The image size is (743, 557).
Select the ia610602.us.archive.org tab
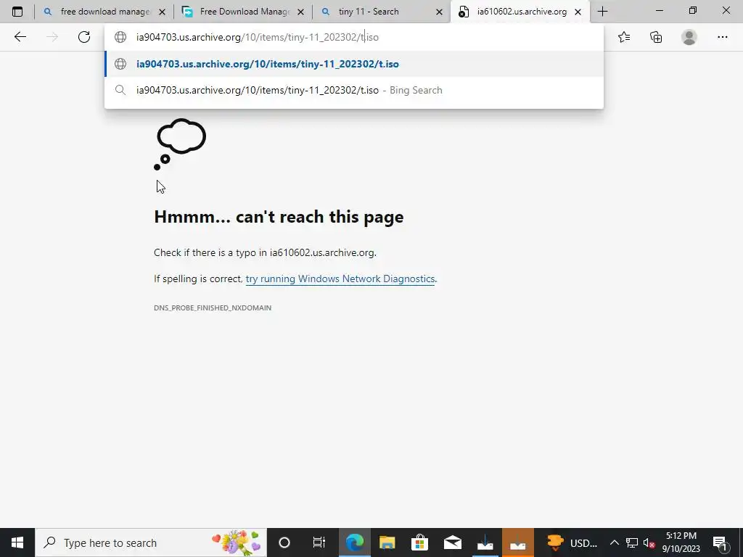click(x=520, y=12)
